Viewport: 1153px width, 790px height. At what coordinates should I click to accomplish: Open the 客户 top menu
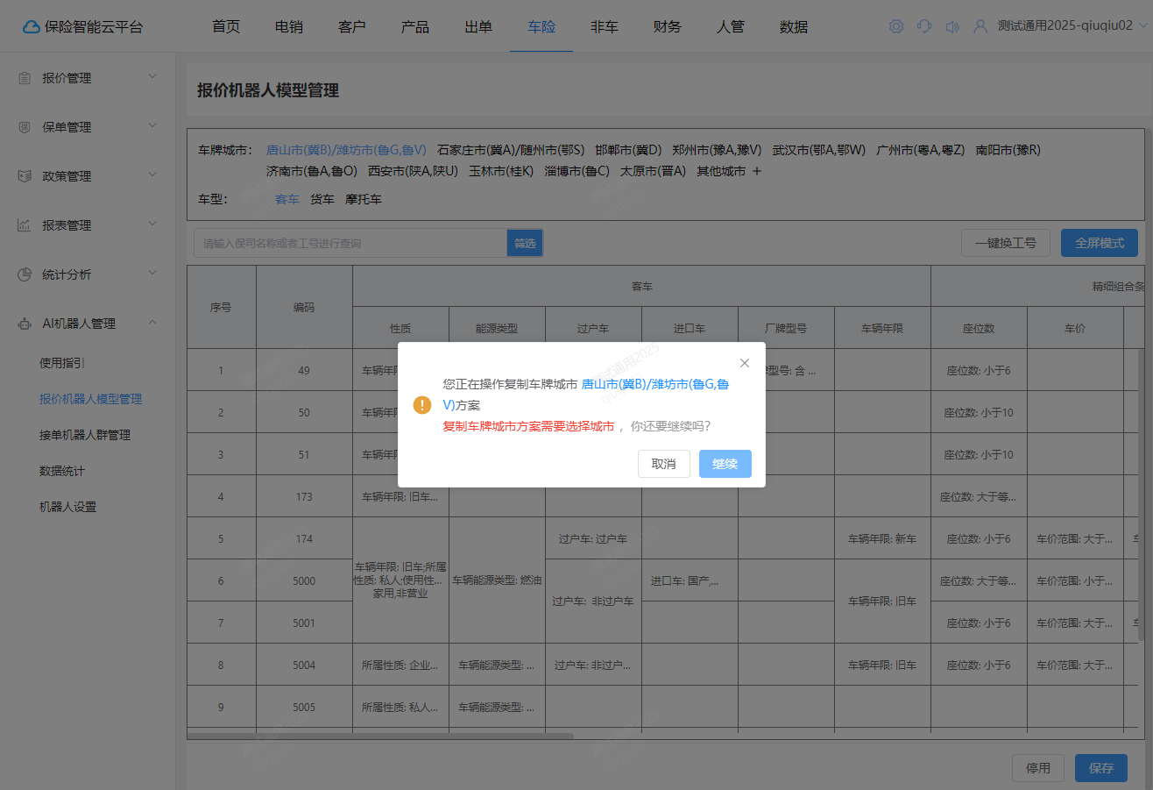tap(352, 26)
